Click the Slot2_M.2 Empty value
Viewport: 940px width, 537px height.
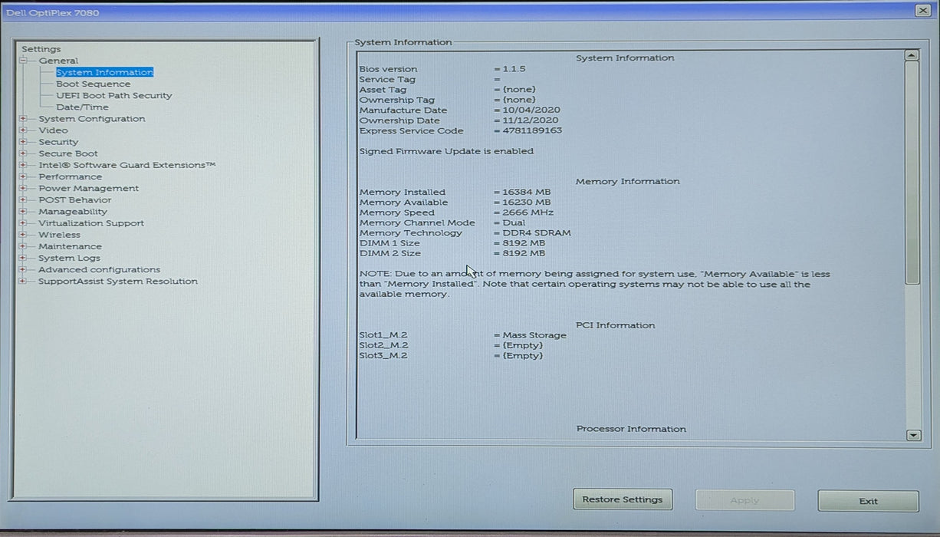tap(522, 345)
